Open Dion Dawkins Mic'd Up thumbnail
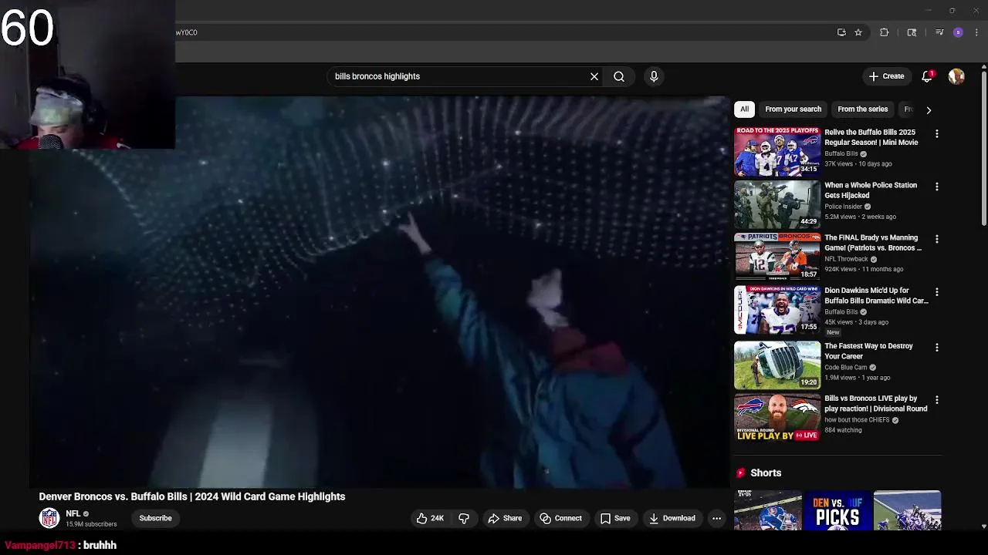 pyautogui.click(x=777, y=310)
